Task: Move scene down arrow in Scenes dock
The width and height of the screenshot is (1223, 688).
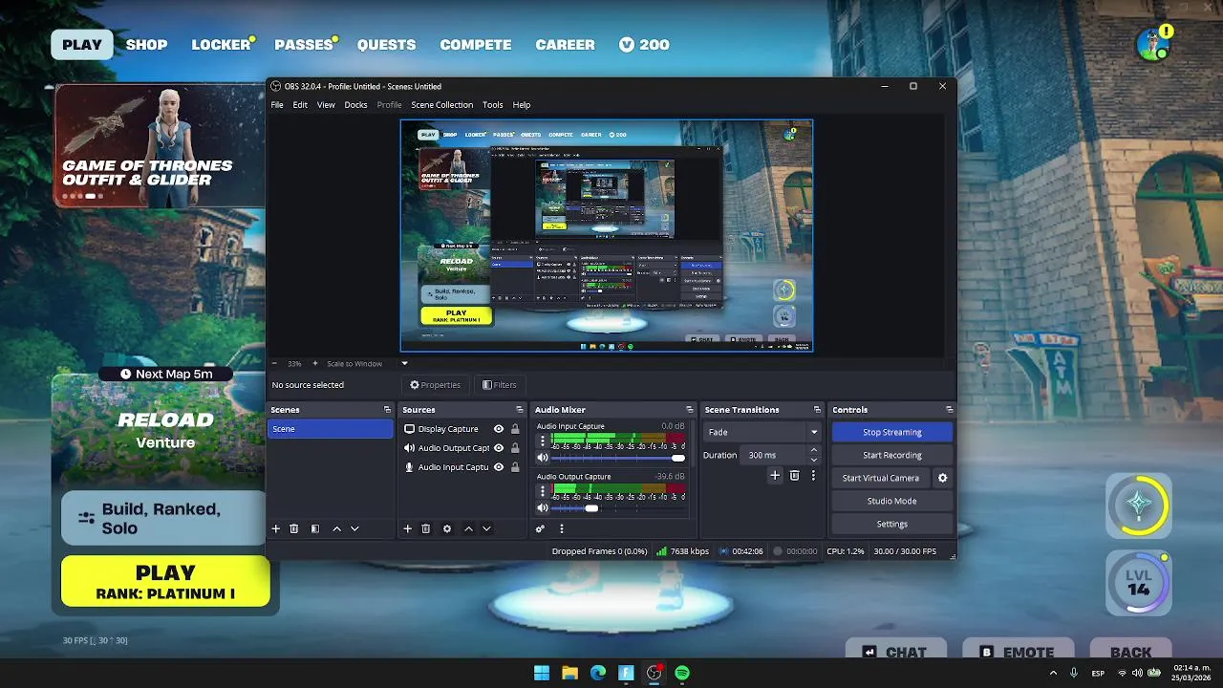Action: click(x=354, y=528)
